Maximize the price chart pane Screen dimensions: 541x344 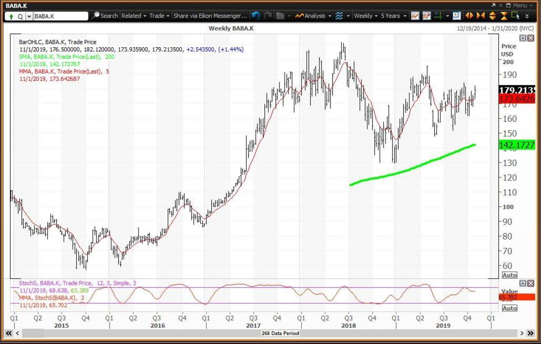[523, 39]
